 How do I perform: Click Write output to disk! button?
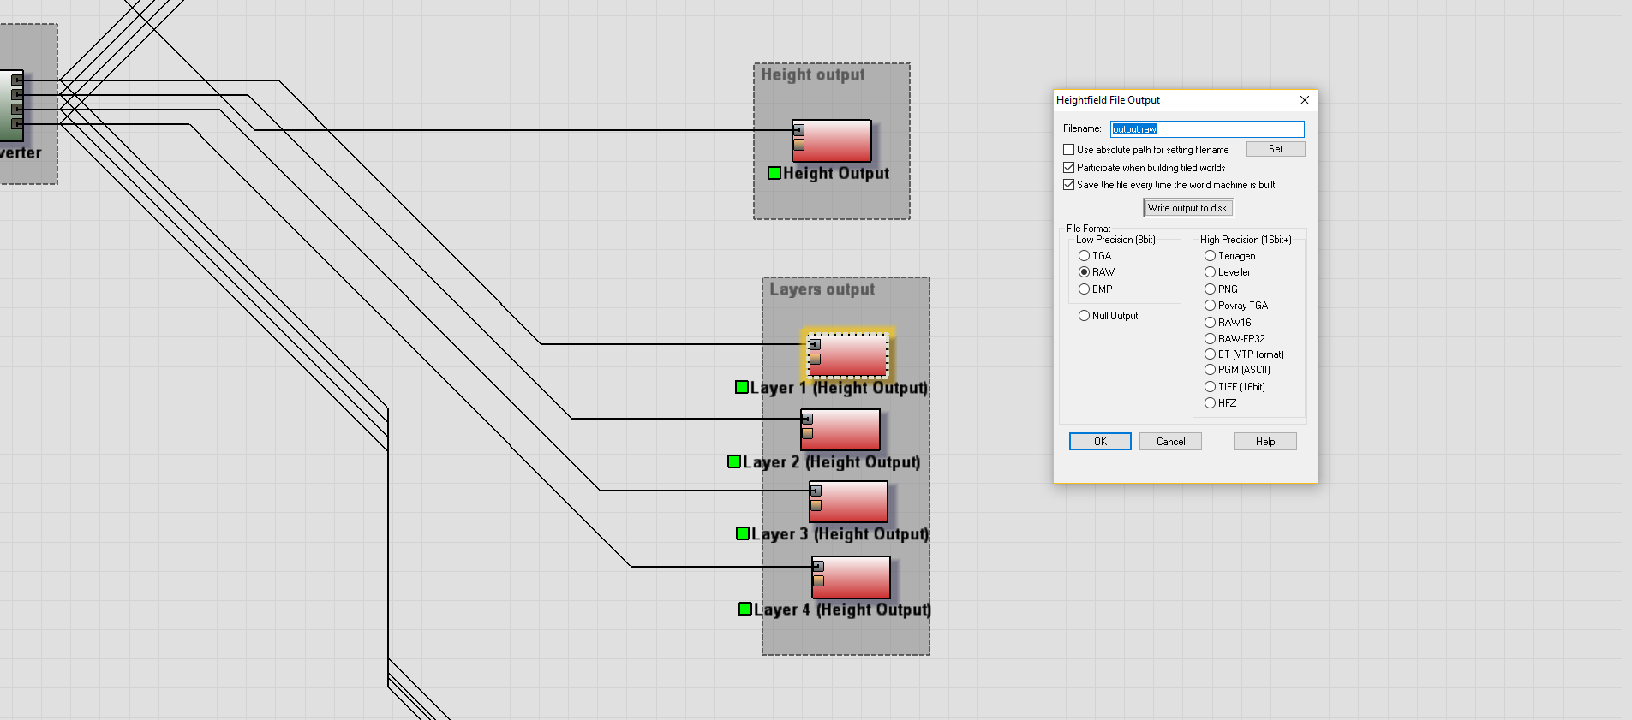click(1188, 208)
